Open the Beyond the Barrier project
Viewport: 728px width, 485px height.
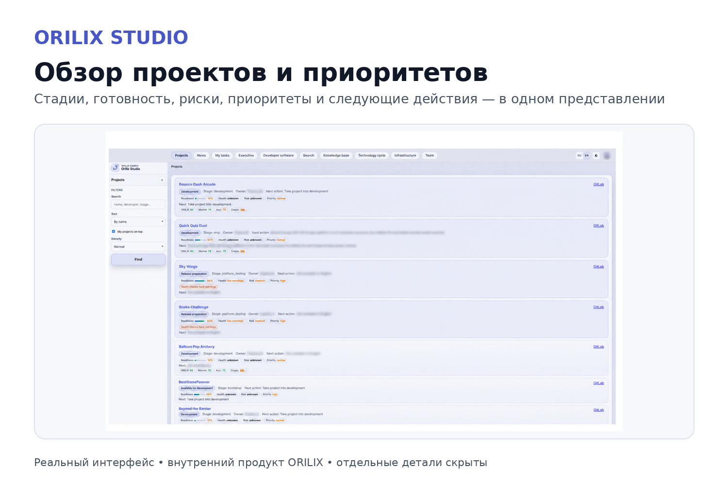pos(195,409)
